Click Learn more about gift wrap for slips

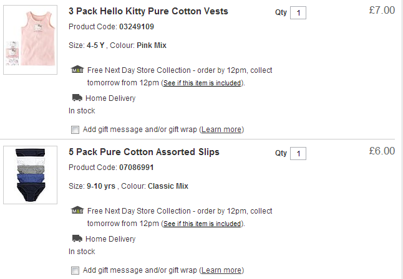221,270
